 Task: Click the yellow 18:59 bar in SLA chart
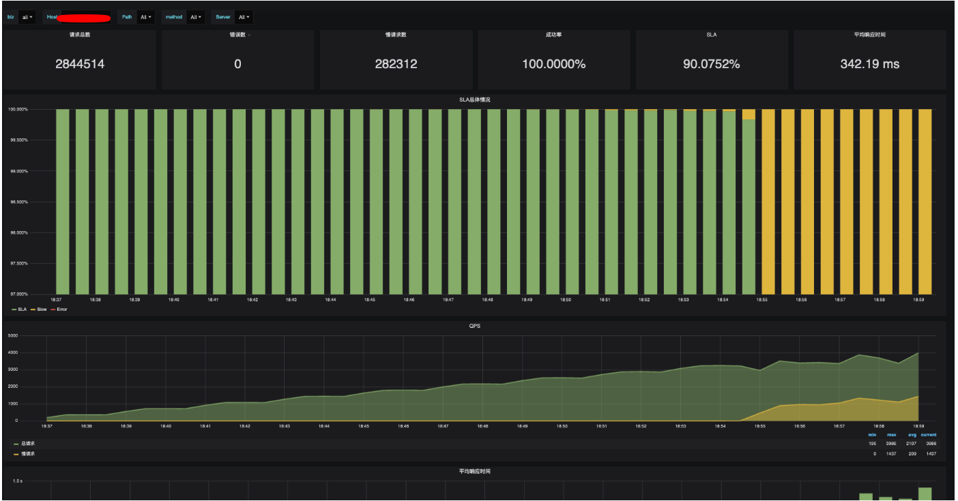point(925,201)
